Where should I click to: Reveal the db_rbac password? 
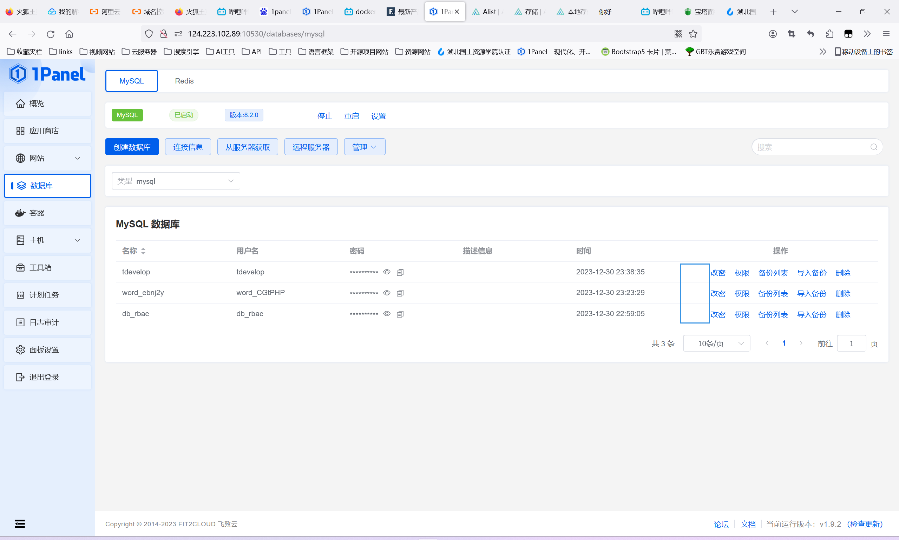(387, 314)
